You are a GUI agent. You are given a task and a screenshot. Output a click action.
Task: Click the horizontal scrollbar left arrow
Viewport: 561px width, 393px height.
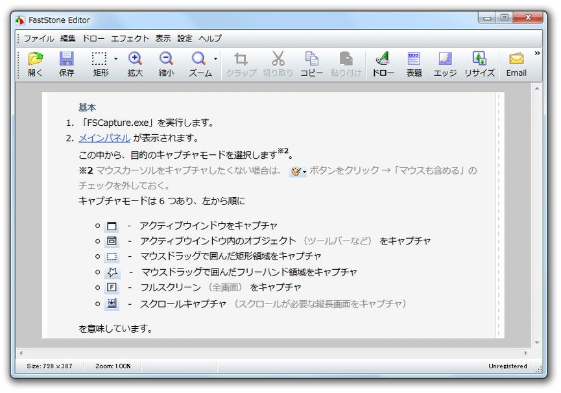tap(21, 353)
